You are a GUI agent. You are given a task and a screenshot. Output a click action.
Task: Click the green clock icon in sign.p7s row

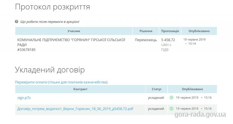[172, 98]
